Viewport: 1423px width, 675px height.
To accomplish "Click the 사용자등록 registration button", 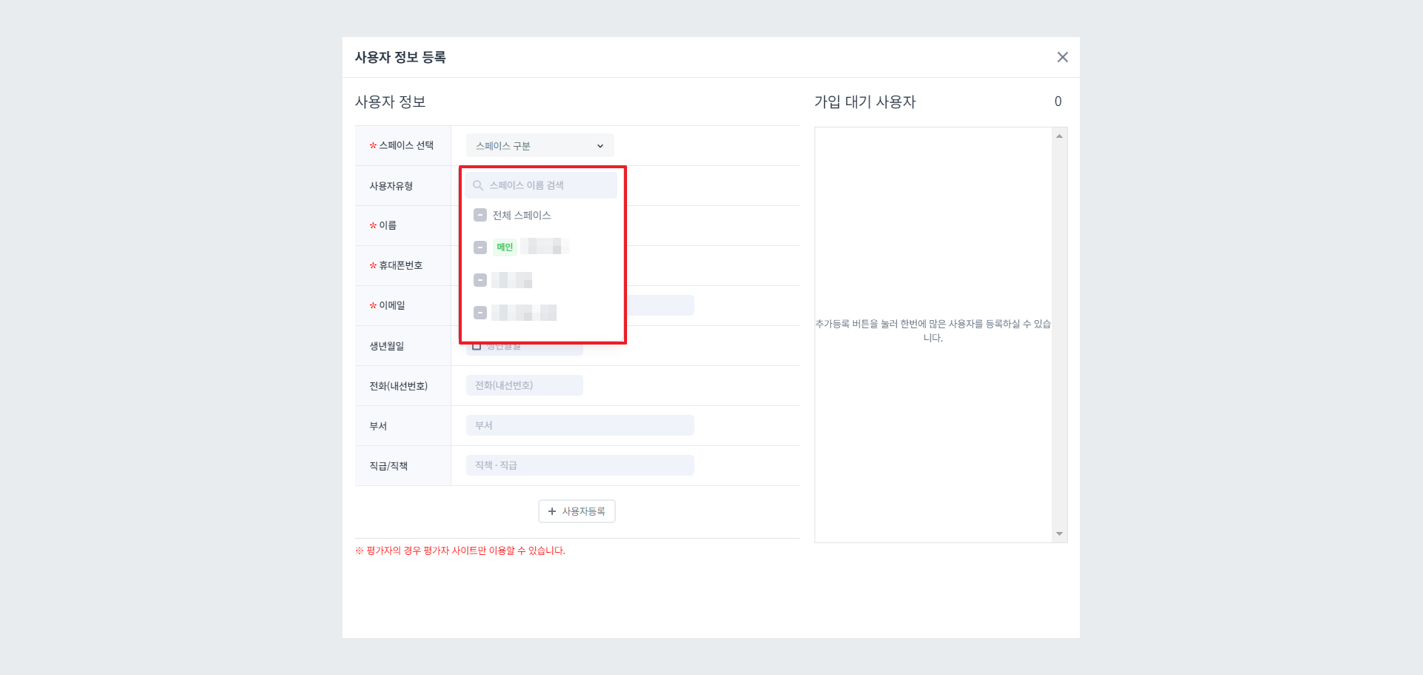I will tap(577, 511).
